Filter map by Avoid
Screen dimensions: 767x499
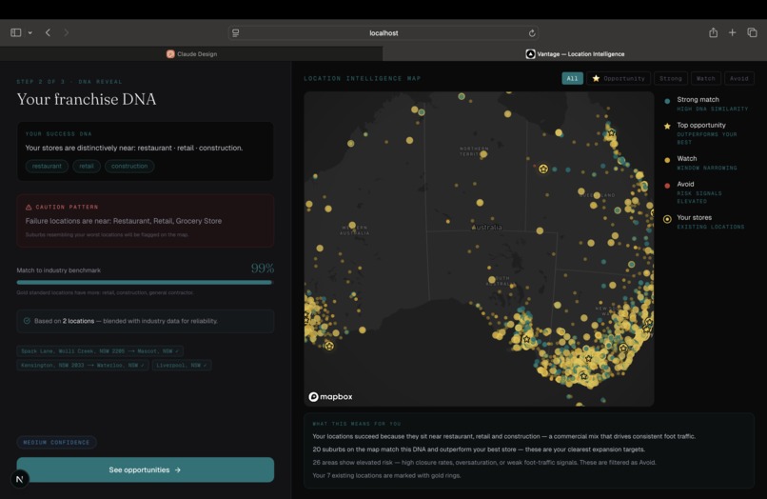click(x=739, y=78)
